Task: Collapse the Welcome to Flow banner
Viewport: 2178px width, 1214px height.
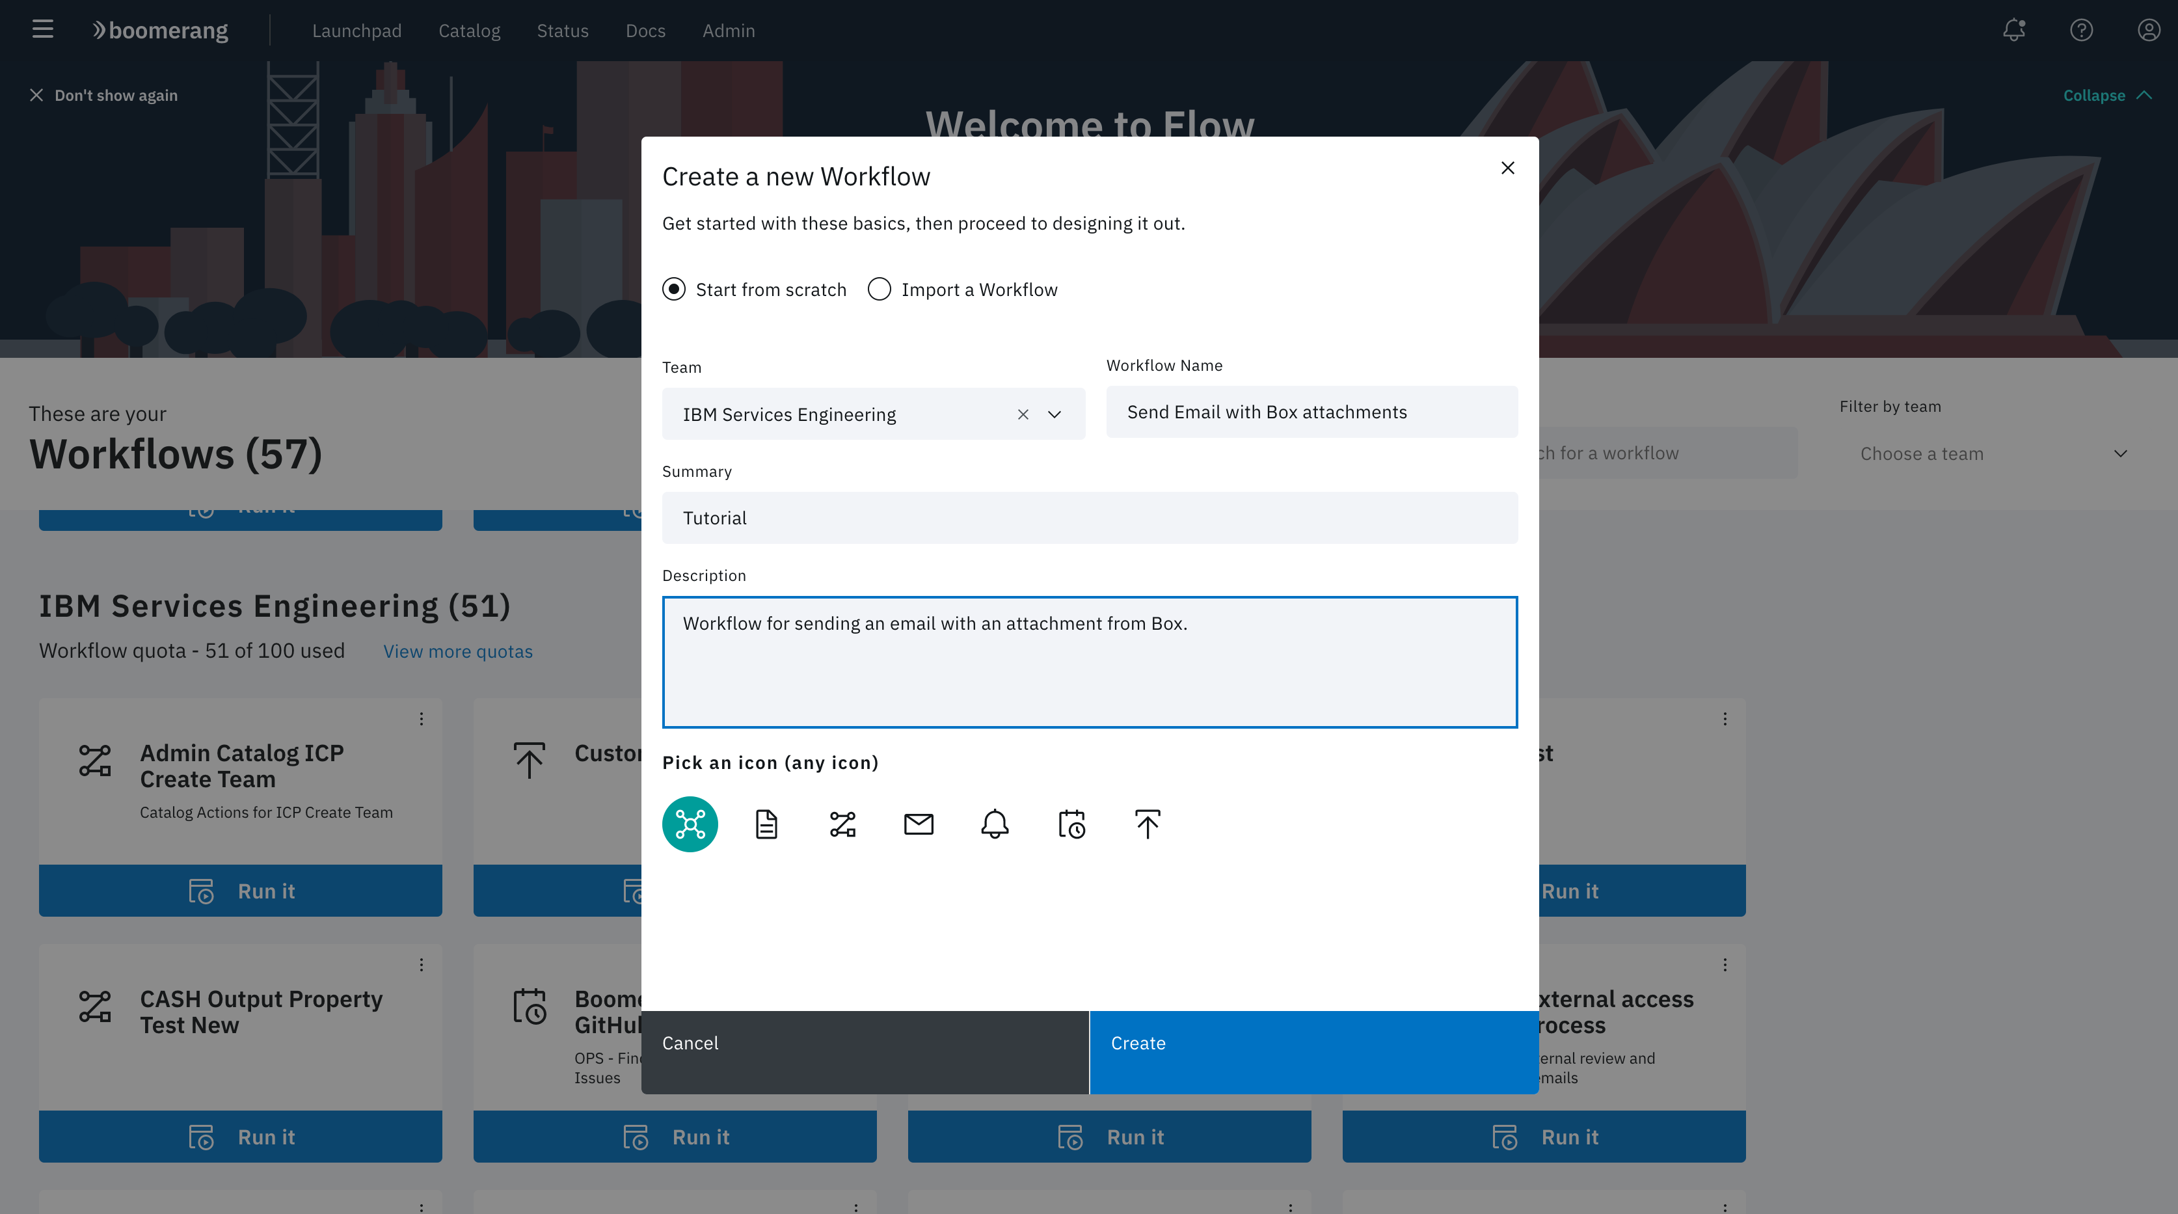Action: coord(2107,95)
